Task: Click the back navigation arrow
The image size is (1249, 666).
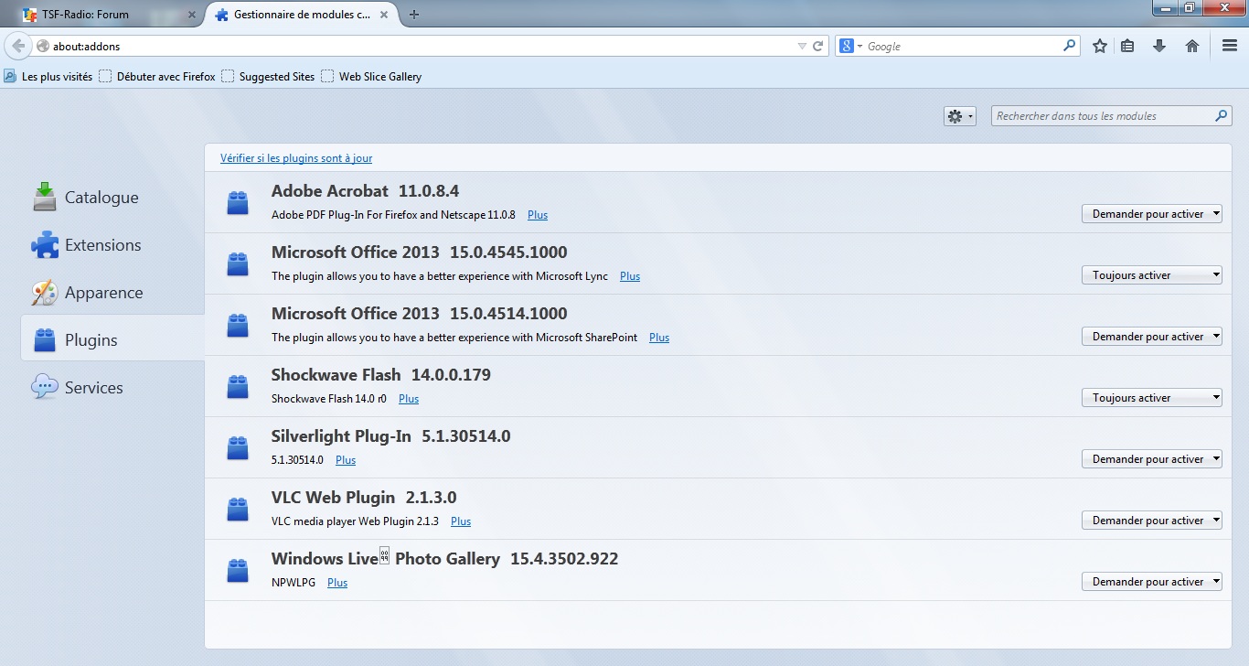Action: pyautogui.click(x=18, y=46)
